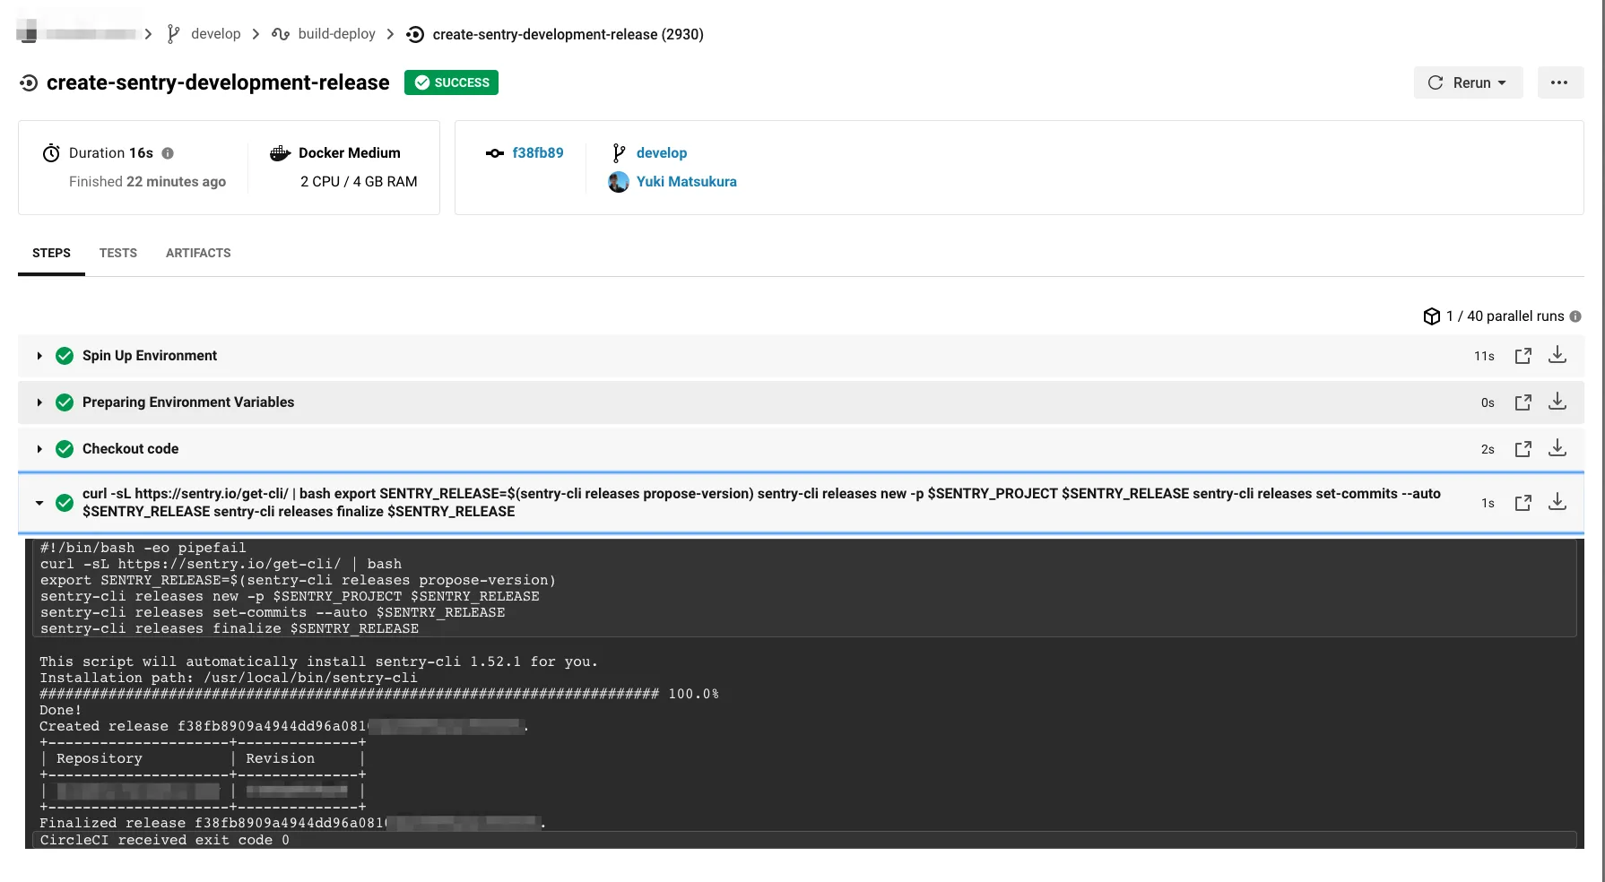Download Preparing Environment Variables step log
1605x882 pixels.
click(x=1557, y=402)
